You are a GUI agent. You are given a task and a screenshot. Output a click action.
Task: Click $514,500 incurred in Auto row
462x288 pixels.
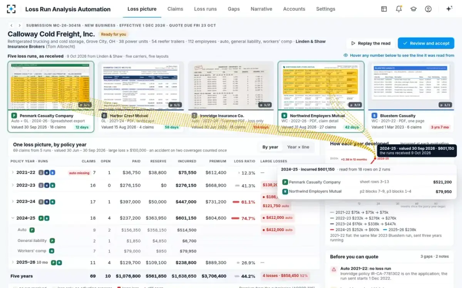click(x=187, y=230)
